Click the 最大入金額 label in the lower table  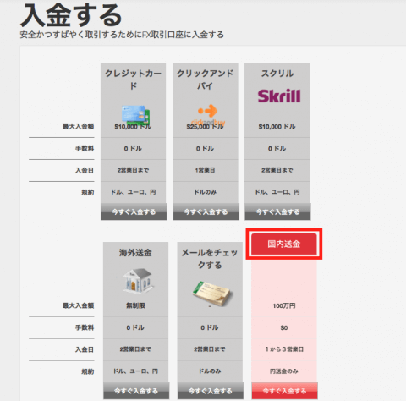click(x=78, y=305)
